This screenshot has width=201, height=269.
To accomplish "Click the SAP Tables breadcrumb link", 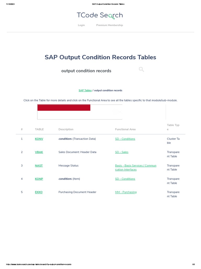I will pyautogui.click(x=85, y=90).
